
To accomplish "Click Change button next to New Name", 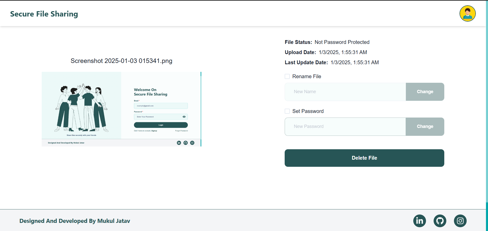I will click(x=425, y=92).
